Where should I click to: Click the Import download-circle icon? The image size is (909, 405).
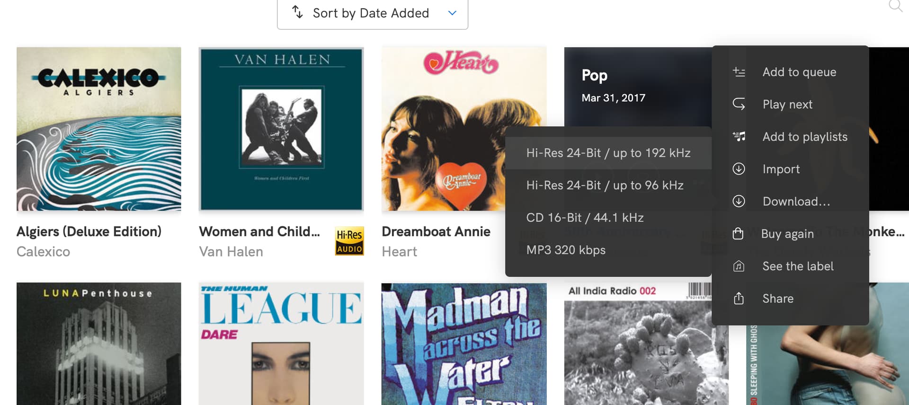click(x=739, y=169)
